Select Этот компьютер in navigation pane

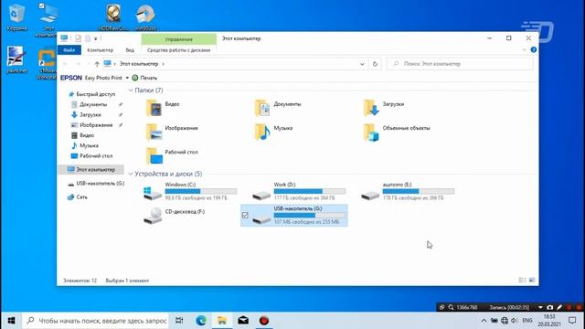(91, 170)
